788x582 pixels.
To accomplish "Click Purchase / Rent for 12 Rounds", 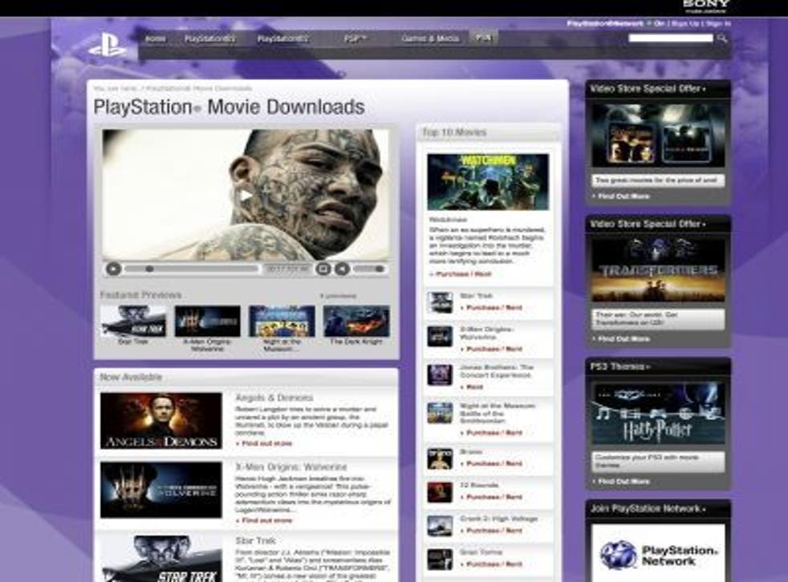I will point(494,497).
